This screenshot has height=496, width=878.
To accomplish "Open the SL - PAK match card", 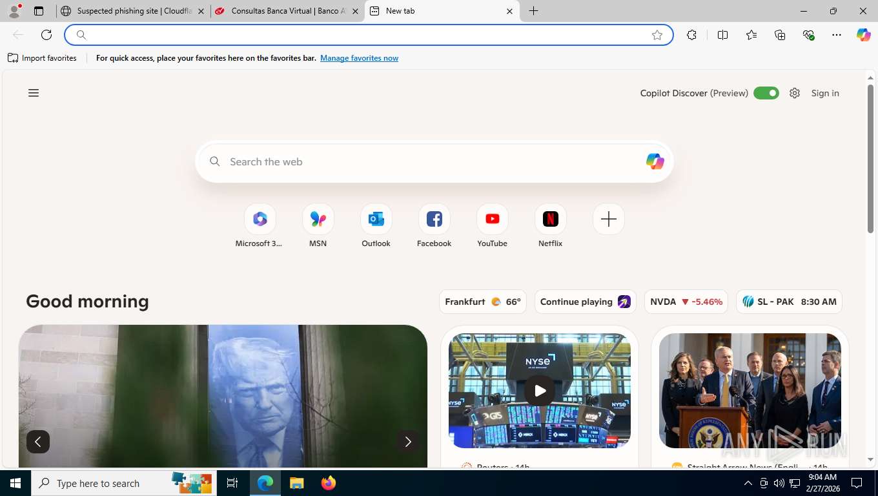I will click(789, 302).
